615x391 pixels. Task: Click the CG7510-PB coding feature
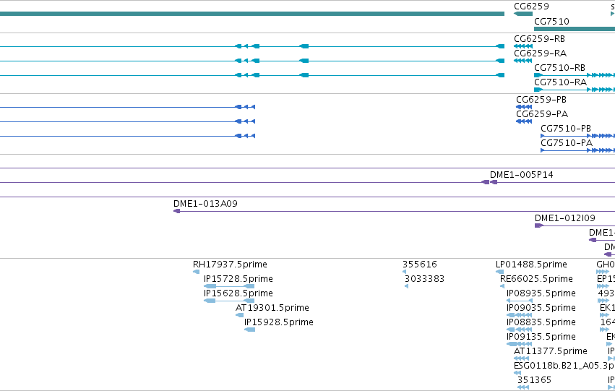577,136
